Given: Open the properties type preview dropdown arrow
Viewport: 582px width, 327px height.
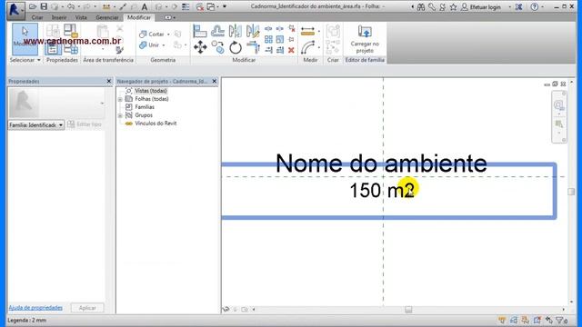Looking at the screenshot, I should [102, 104].
